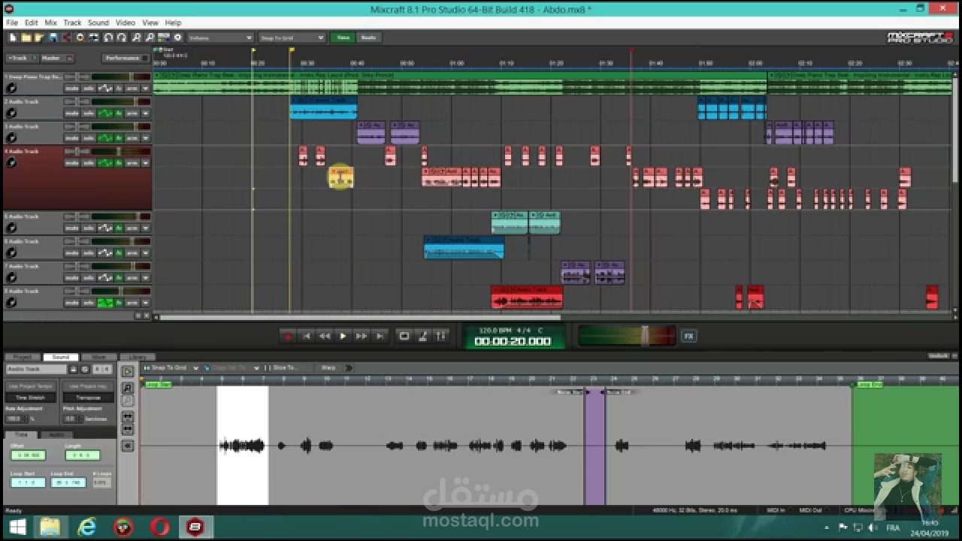This screenshot has height=541, width=962.
Task: Mute audio track 8
Action: 71,303
